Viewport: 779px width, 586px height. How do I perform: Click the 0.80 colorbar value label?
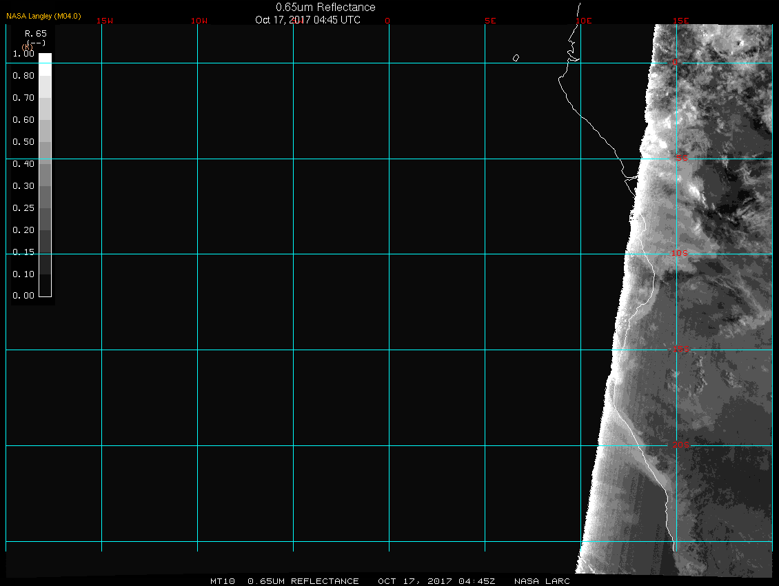(23, 76)
